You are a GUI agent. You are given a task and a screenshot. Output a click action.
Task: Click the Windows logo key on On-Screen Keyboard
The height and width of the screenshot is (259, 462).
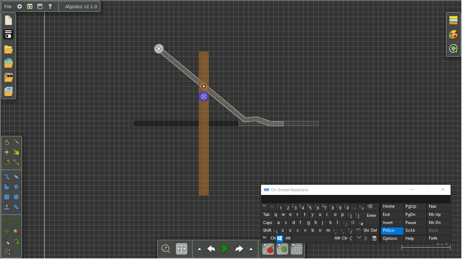[280, 238]
